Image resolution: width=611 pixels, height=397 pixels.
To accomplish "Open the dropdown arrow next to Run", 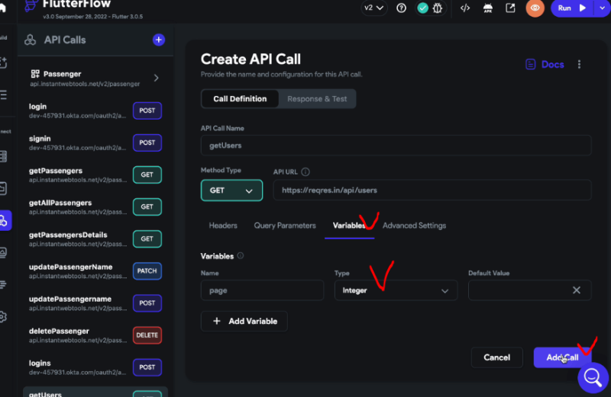I will 602,8.
